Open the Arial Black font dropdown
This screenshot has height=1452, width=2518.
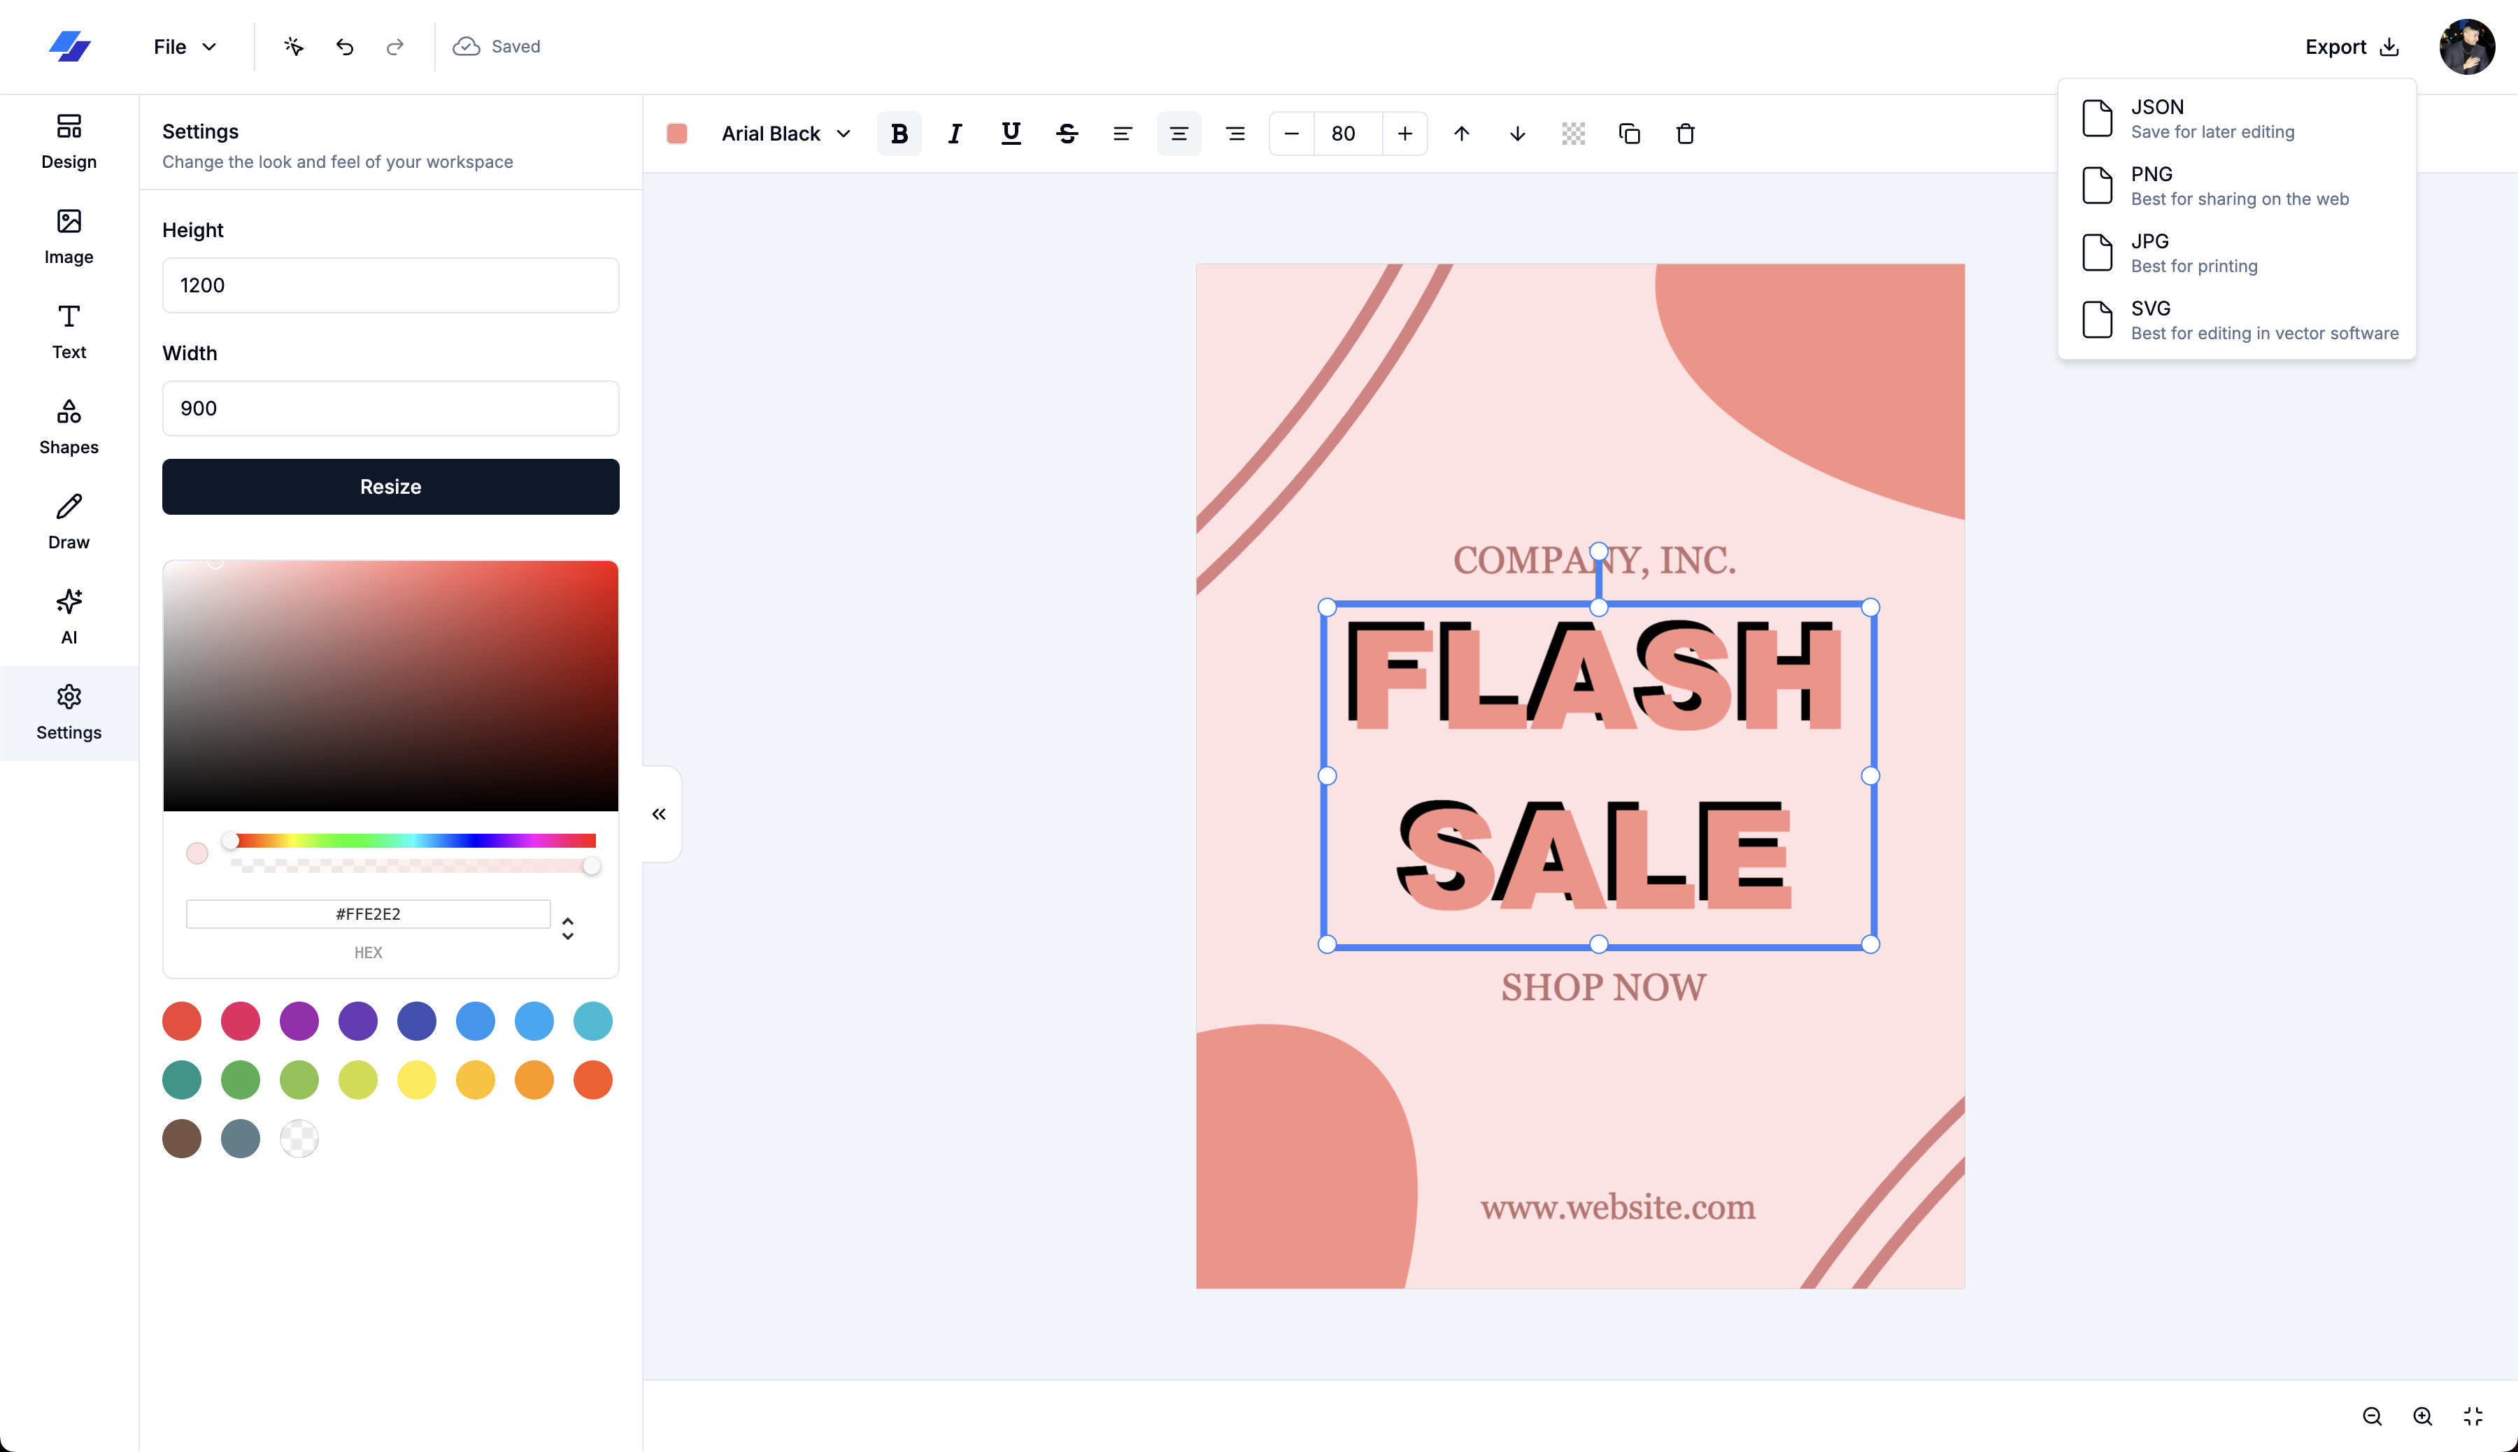(785, 134)
